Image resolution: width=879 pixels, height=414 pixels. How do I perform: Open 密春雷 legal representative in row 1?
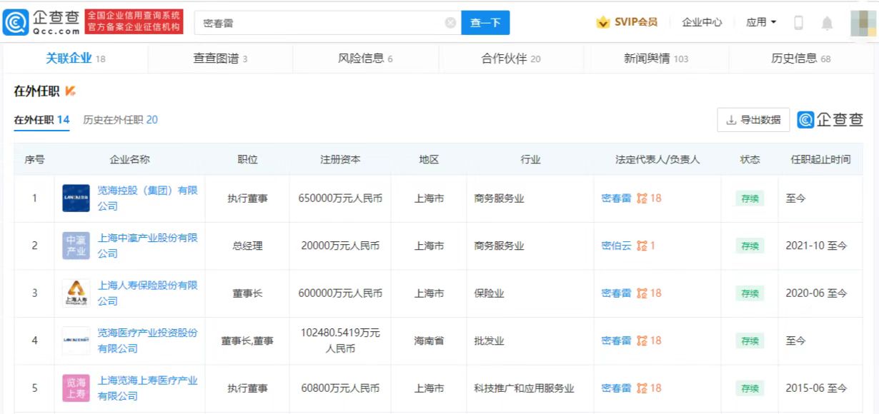pyautogui.click(x=616, y=198)
